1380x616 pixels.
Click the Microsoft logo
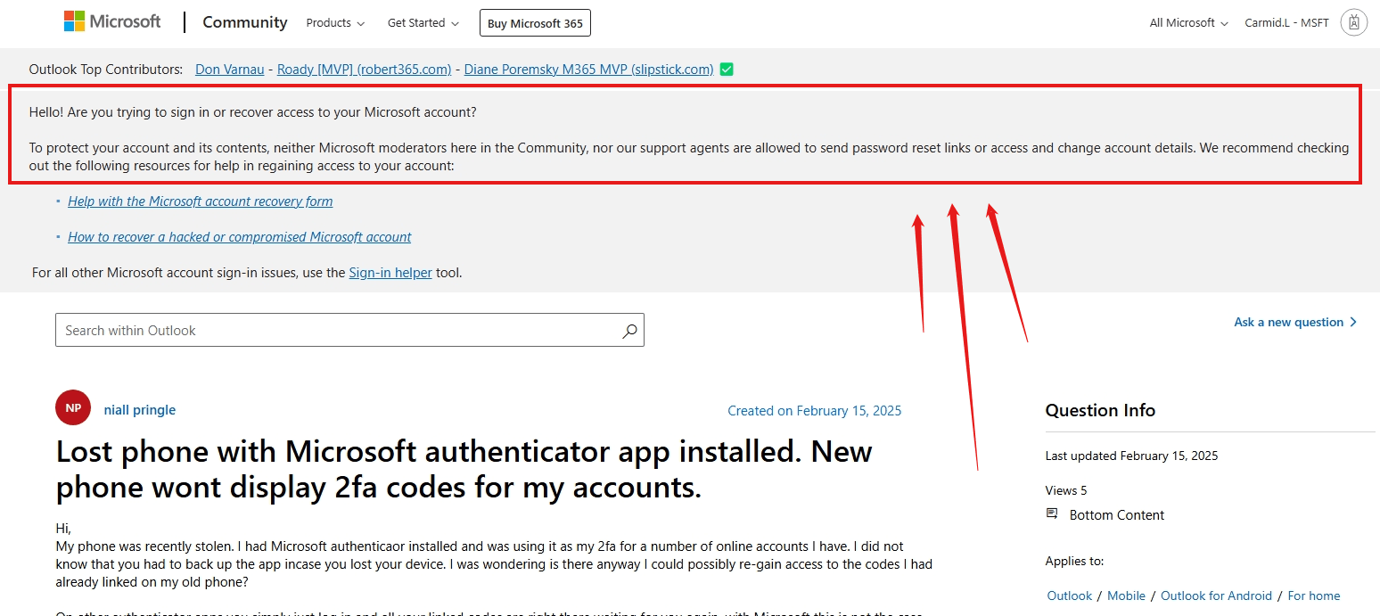(112, 22)
